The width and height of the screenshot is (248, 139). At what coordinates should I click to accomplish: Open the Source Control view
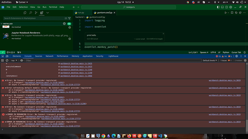coord(36,13)
